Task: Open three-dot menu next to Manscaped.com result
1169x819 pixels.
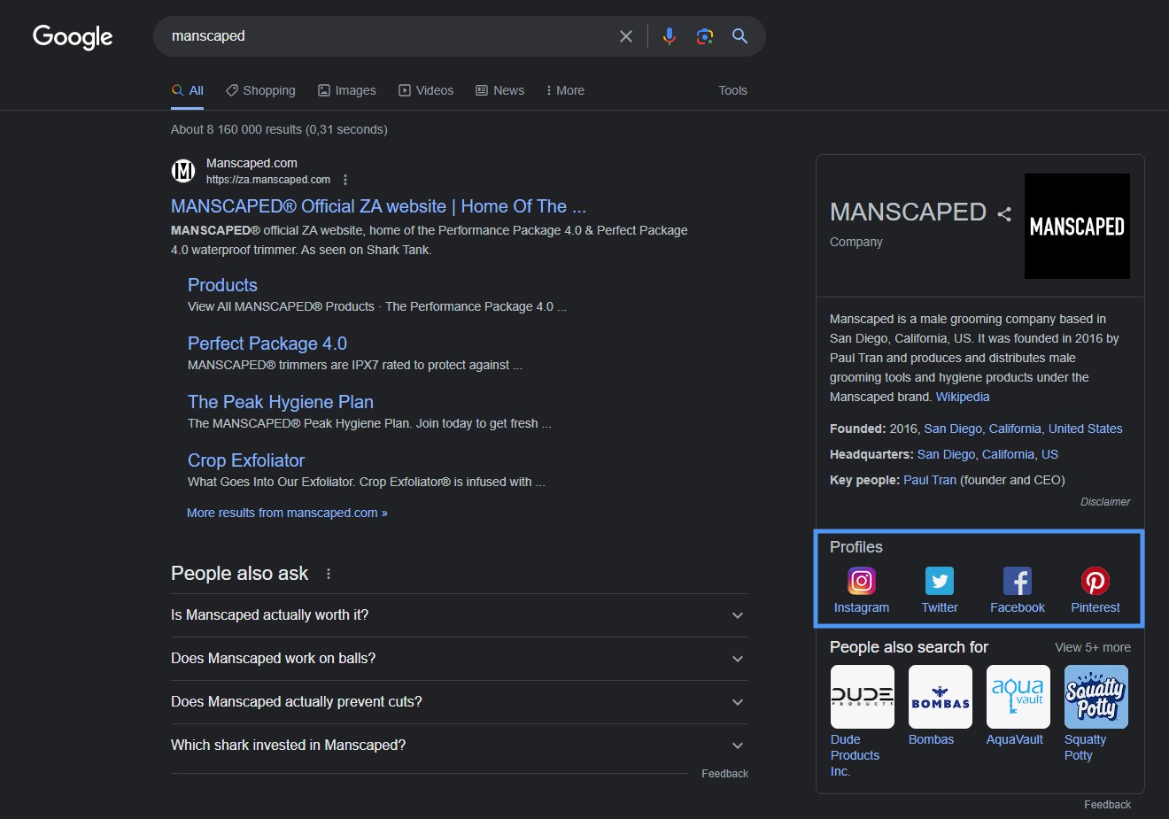Action: (345, 180)
